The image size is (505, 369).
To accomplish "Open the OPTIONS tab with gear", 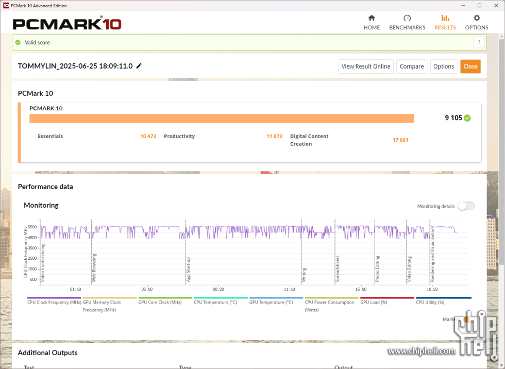I will tap(477, 22).
